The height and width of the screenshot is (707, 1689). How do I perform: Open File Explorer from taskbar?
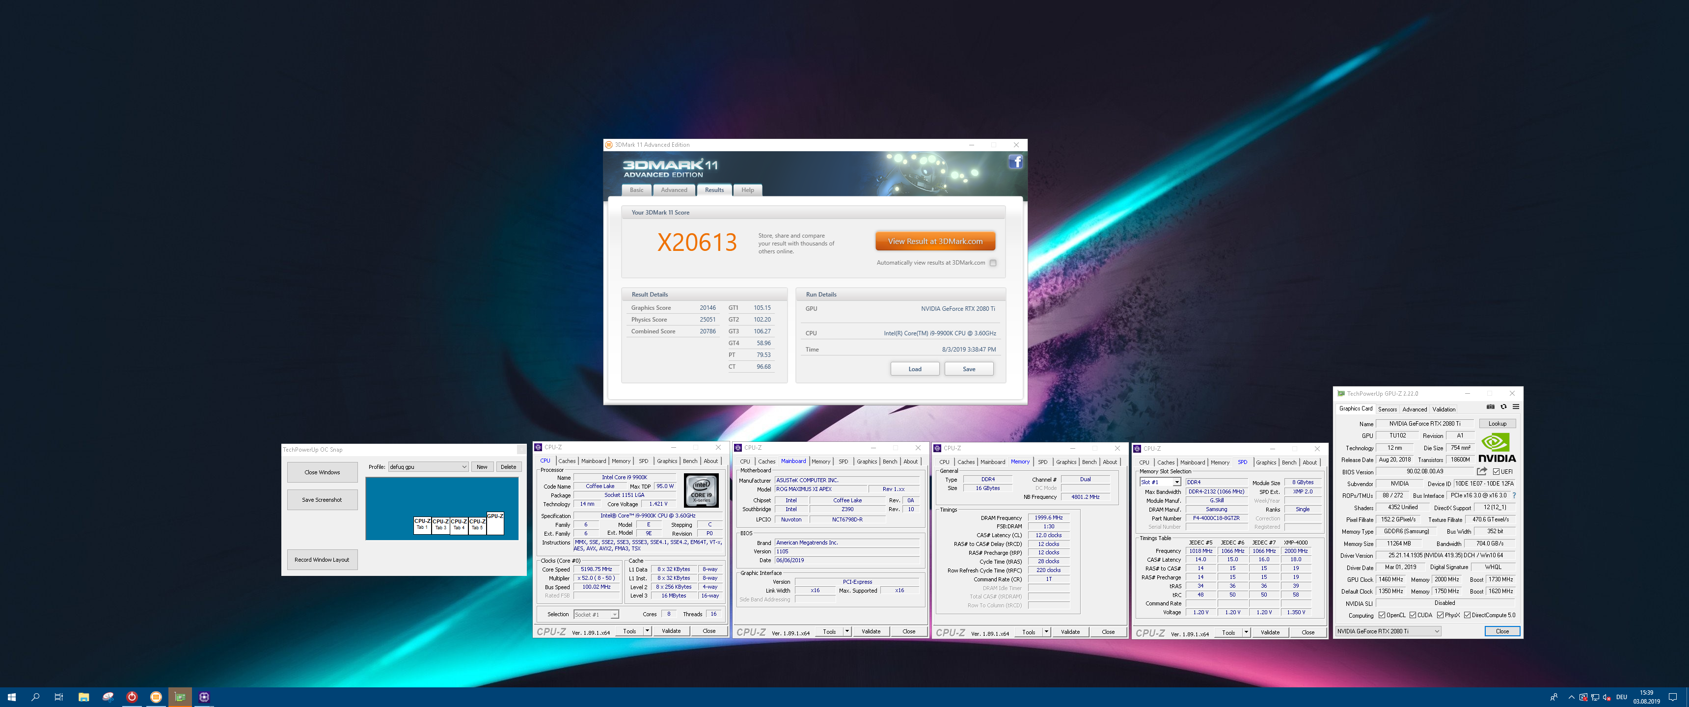(x=83, y=697)
